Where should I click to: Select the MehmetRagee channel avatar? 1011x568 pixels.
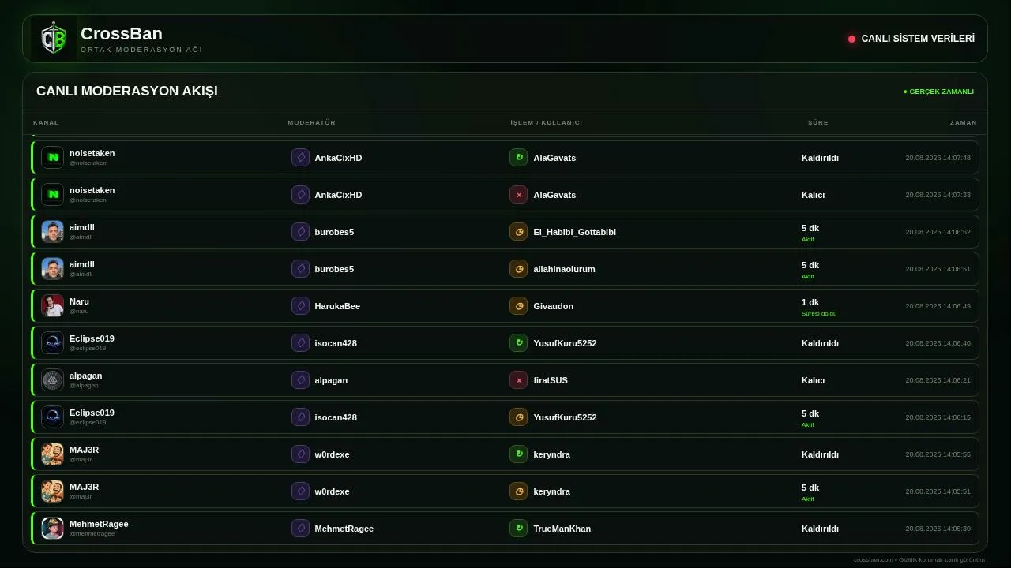point(52,529)
